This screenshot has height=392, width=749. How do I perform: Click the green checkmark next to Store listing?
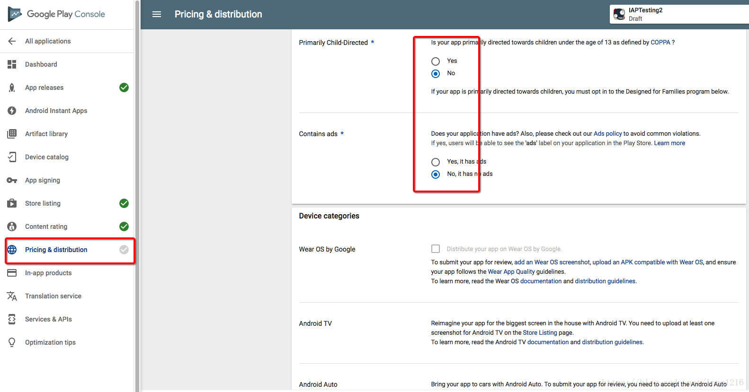coord(124,203)
